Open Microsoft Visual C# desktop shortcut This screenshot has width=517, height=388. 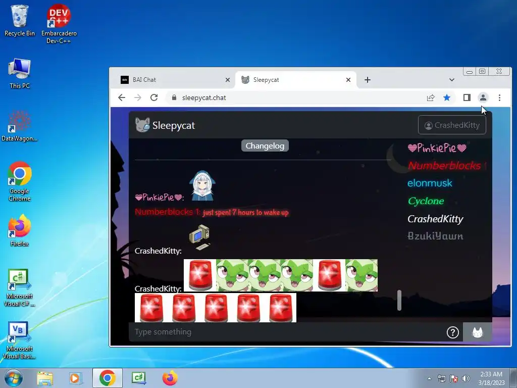click(20, 287)
